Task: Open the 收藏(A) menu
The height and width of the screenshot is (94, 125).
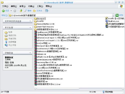Action: 31,6
